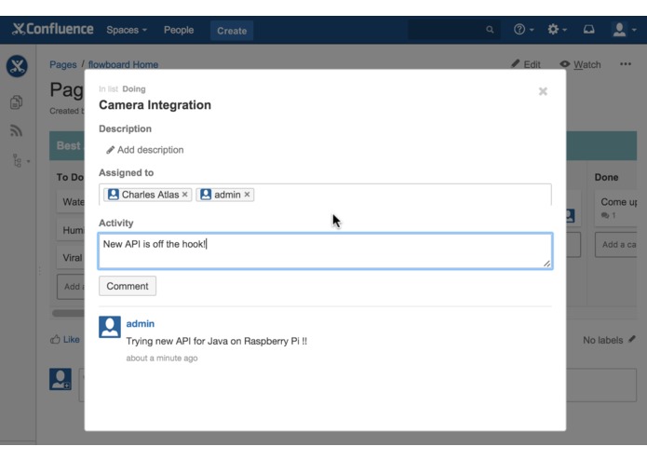Open the People menu item
This screenshot has height=460, width=647.
(x=178, y=30)
